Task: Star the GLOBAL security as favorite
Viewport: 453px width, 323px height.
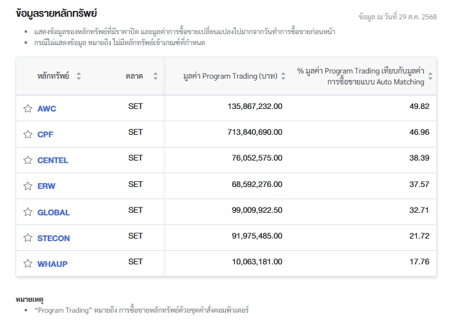Action: point(28,212)
